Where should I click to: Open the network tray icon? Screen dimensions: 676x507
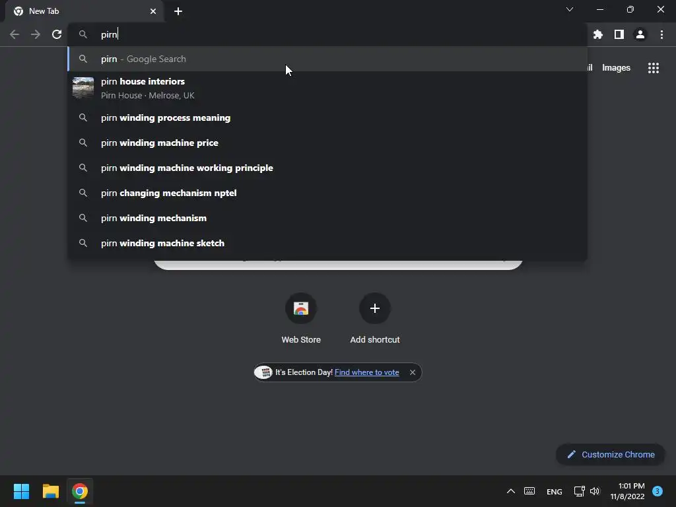(579, 491)
